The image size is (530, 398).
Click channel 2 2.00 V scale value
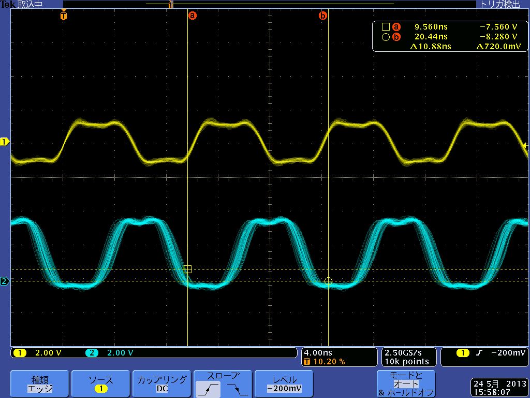pyautogui.click(x=120, y=353)
